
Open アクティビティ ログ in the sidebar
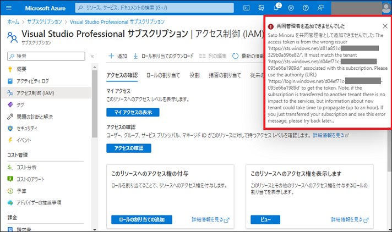[x=32, y=81]
